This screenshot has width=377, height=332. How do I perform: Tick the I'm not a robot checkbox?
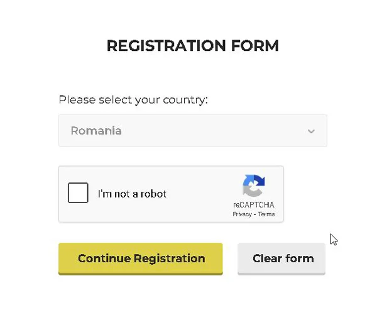tap(78, 192)
